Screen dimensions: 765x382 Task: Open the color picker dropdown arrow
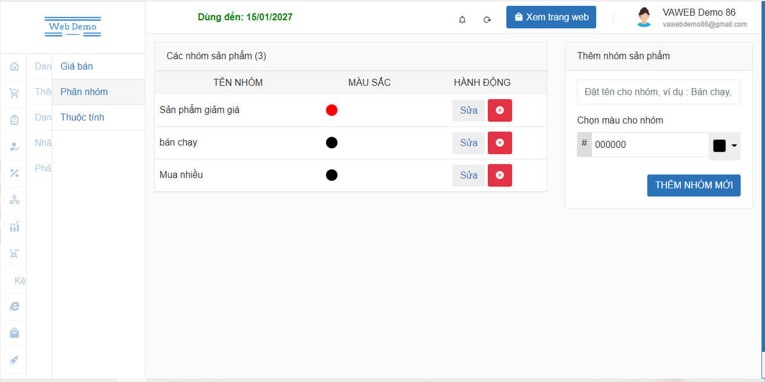click(x=734, y=145)
